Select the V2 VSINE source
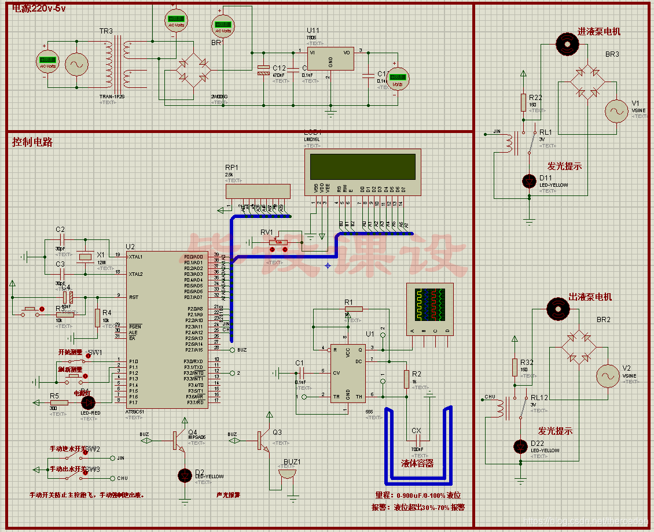The image size is (654, 532). click(x=608, y=376)
